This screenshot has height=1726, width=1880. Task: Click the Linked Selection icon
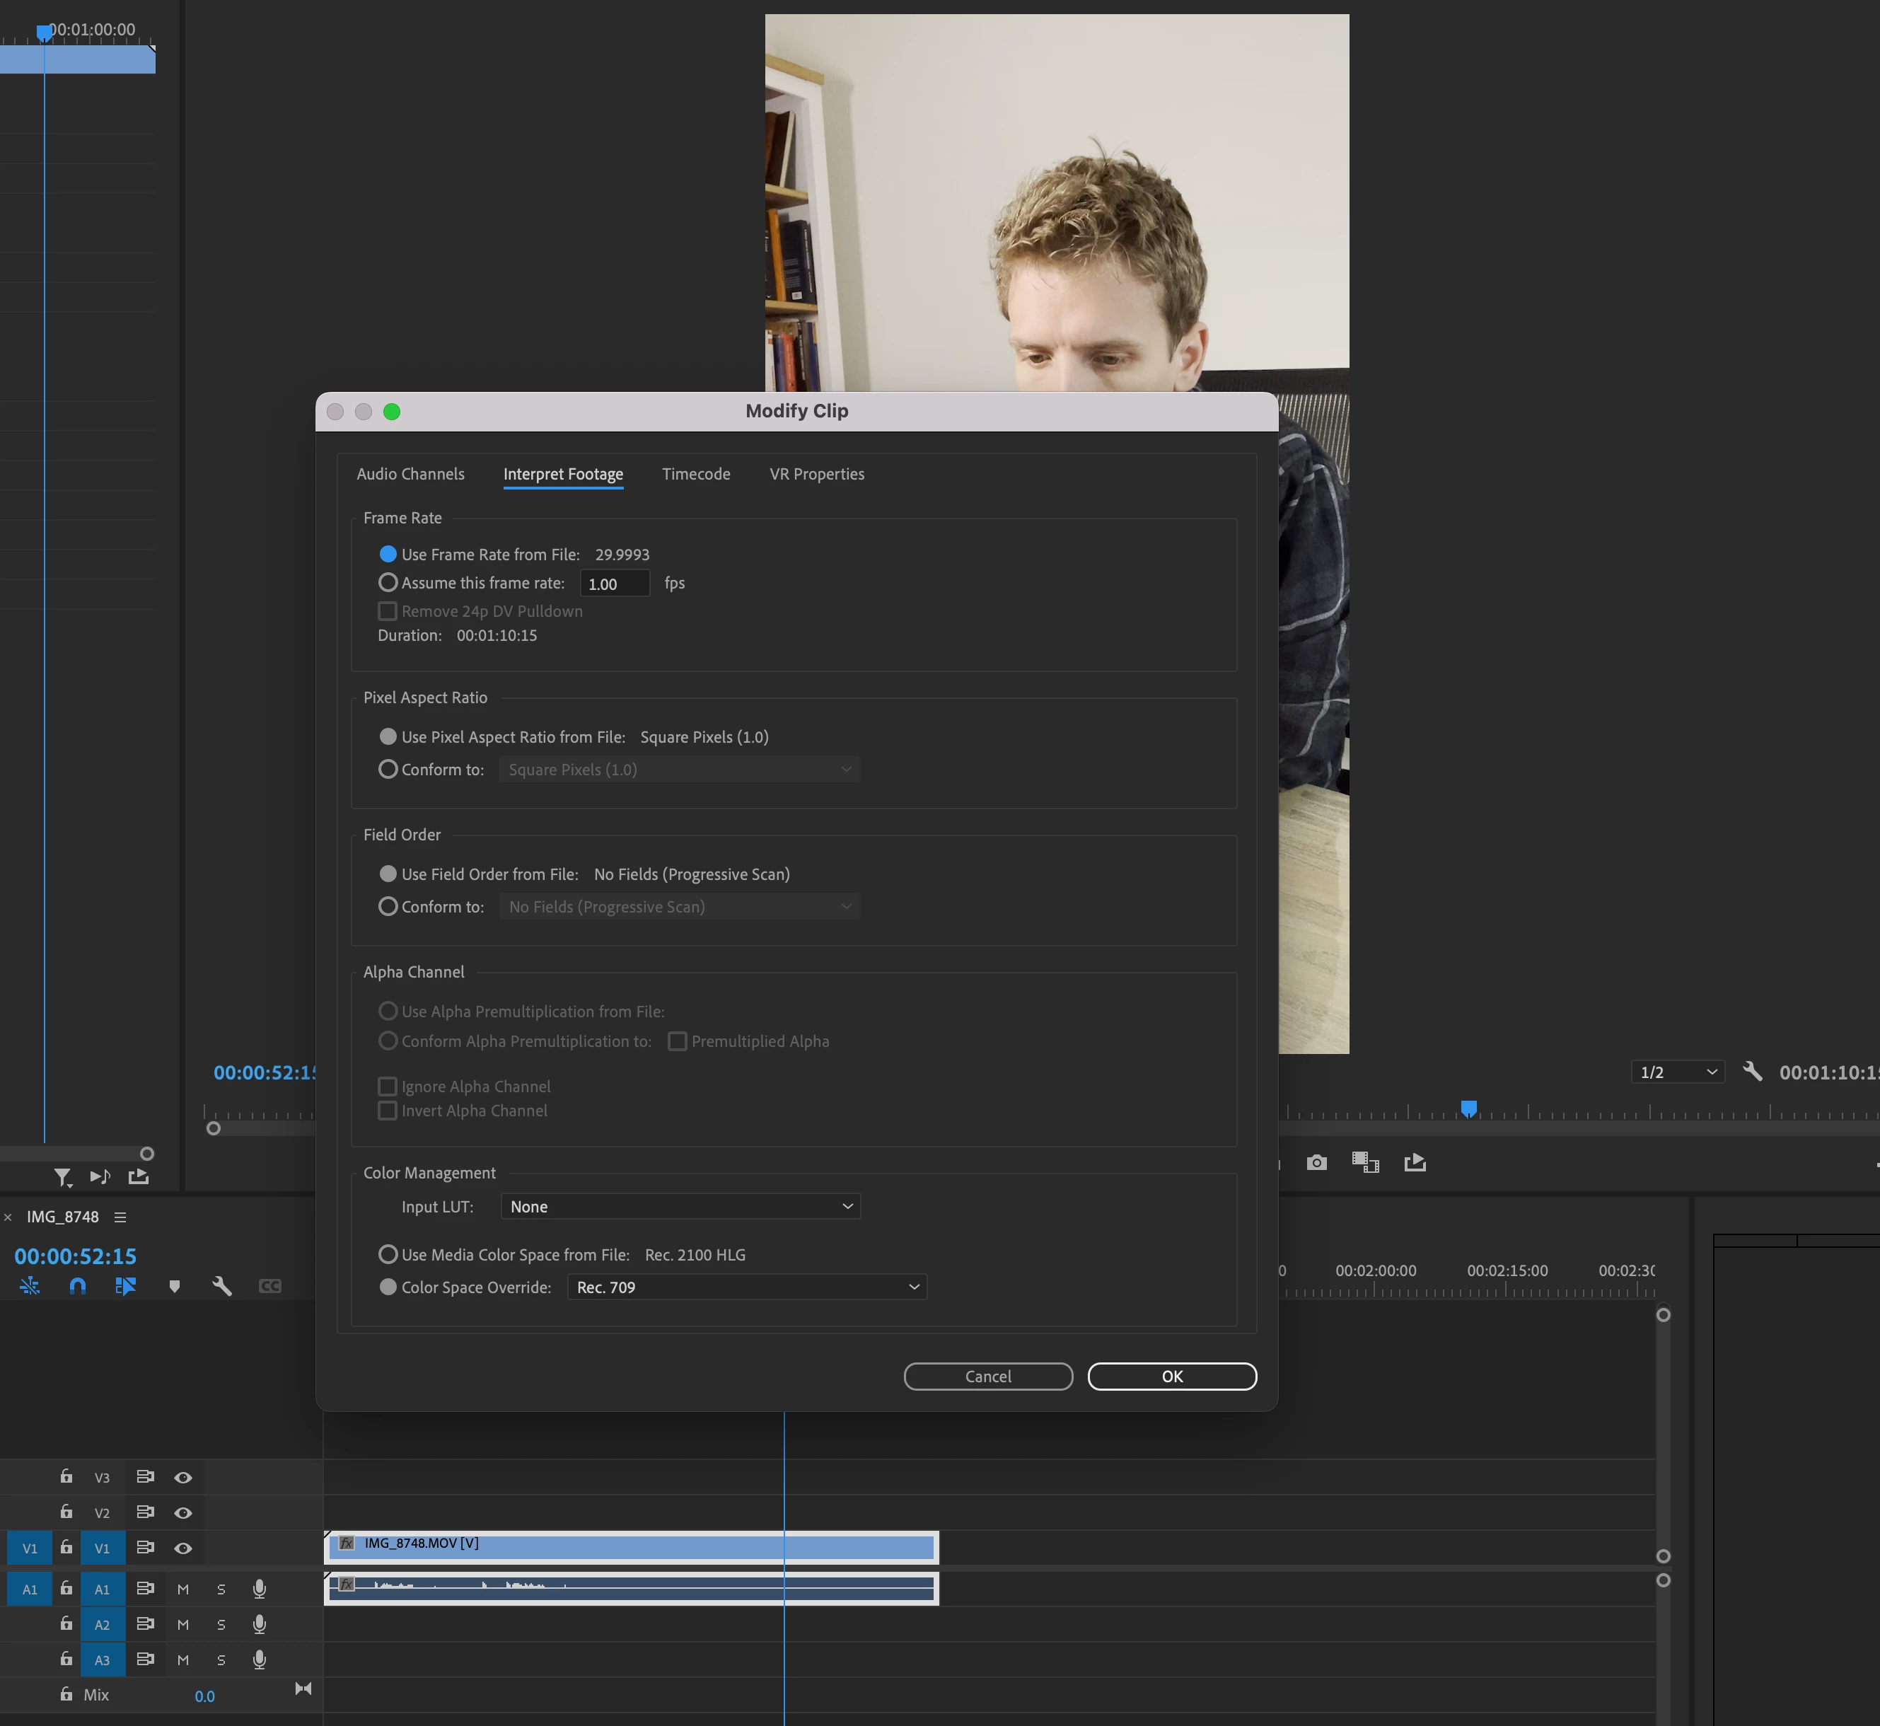coord(125,1286)
